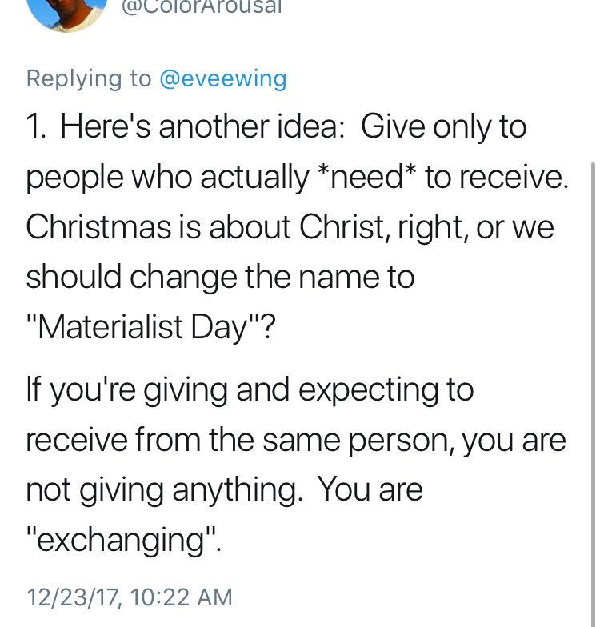600x627 pixels.
Task: Open the @ColorArousal handle
Action: pos(202,6)
